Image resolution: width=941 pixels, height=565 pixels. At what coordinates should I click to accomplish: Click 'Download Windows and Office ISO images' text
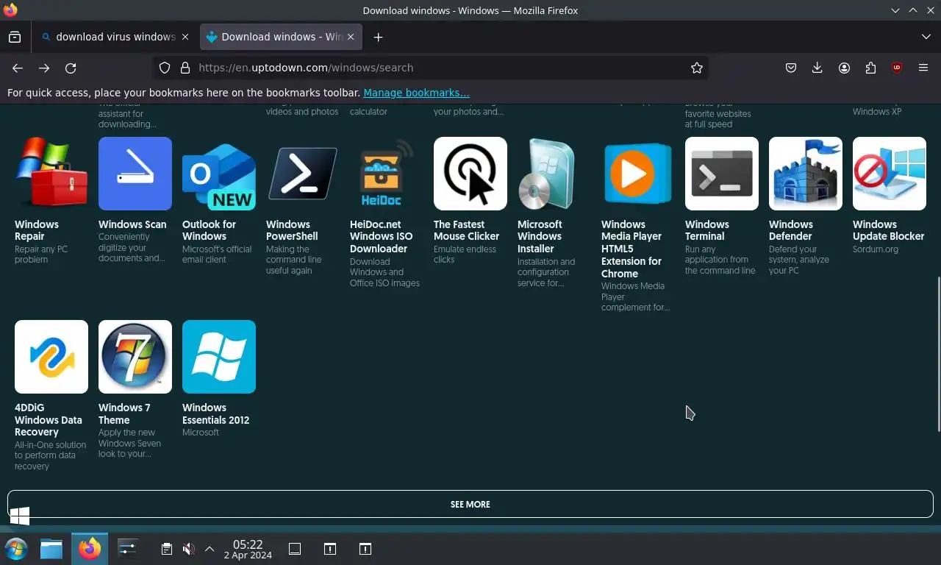[384, 272]
